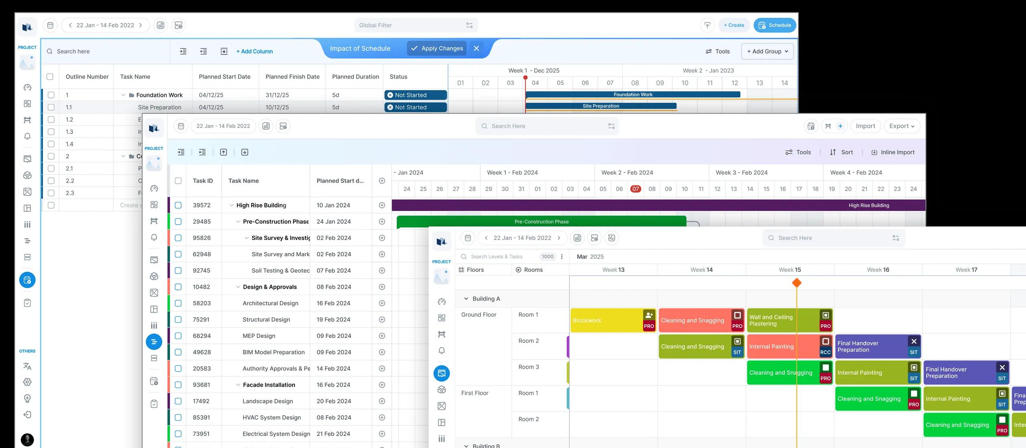Click the + Create button
The height and width of the screenshot is (448, 1026).
(734, 25)
